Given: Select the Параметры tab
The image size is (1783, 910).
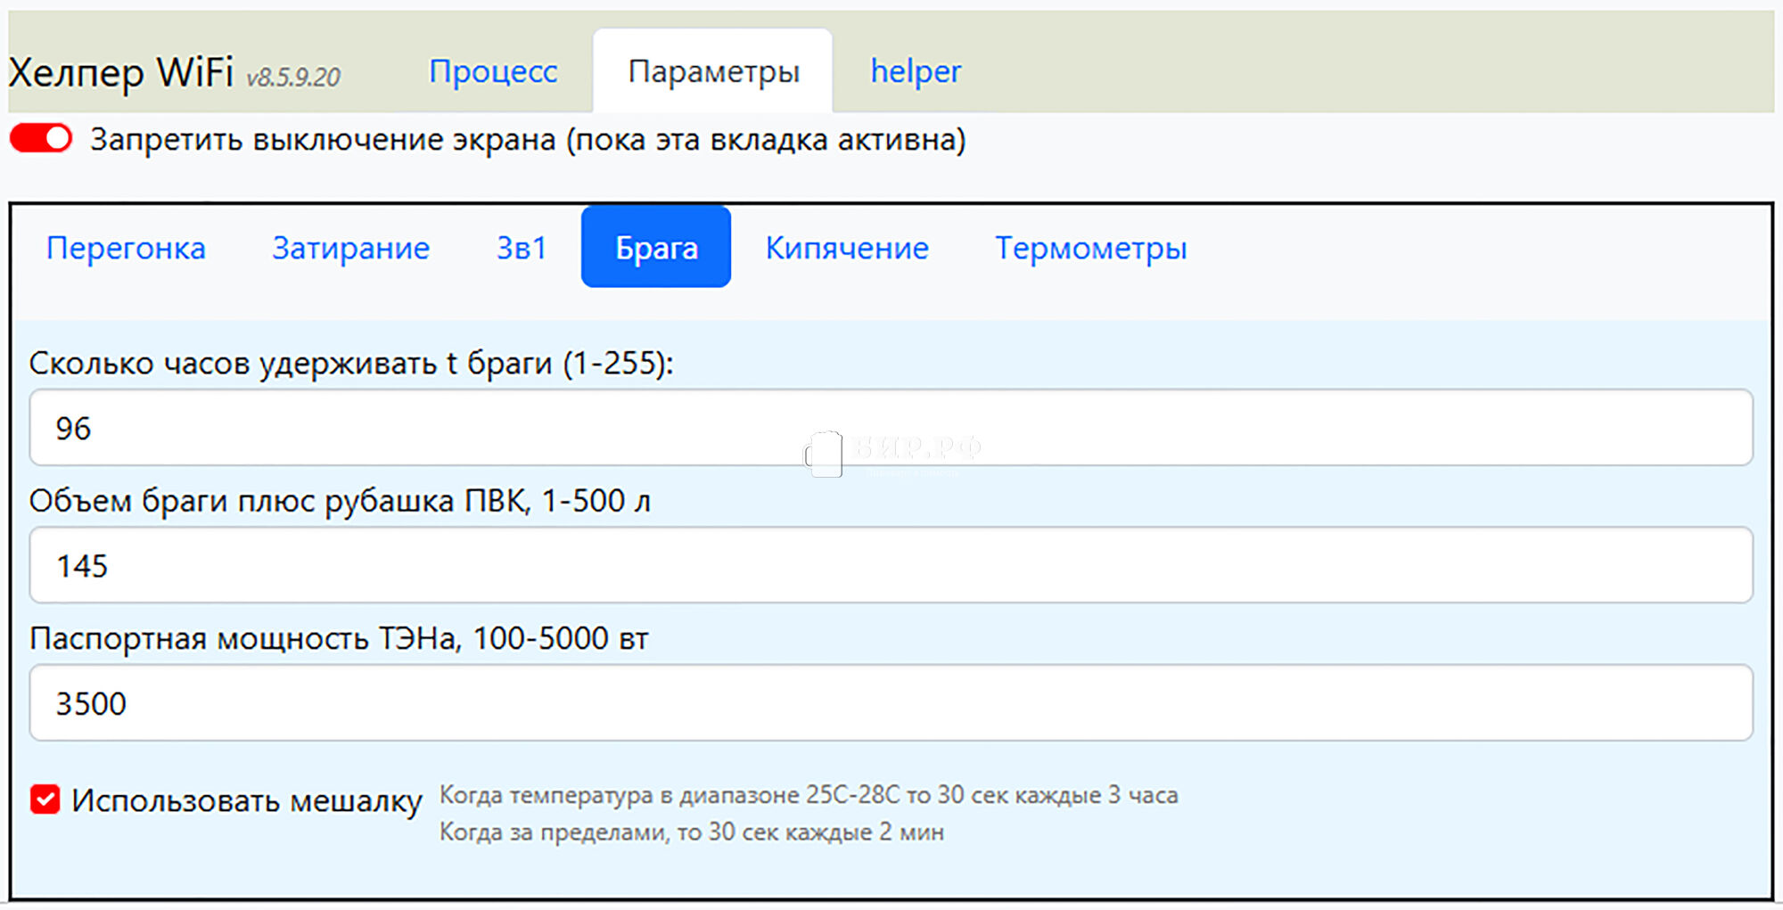Looking at the screenshot, I should [713, 71].
